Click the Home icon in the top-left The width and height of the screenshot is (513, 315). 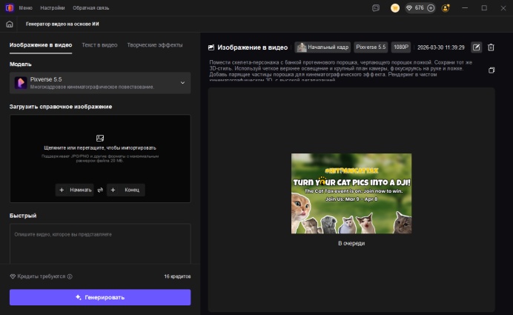(x=10, y=24)
